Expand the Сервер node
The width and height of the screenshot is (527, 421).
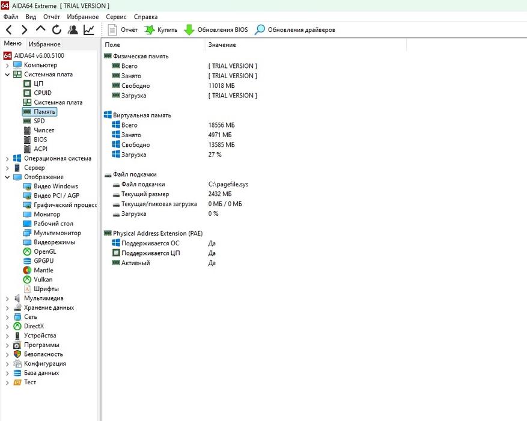point(7,168)
